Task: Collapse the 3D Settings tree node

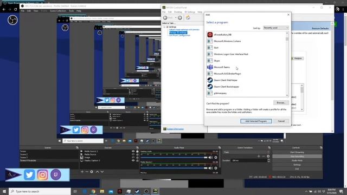Action: coord(164,27)
